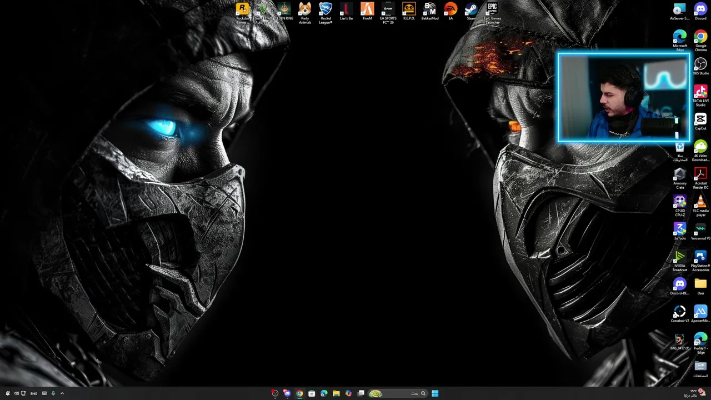Launch Crosshair V2 desktop shortcut

click(680, 314)
